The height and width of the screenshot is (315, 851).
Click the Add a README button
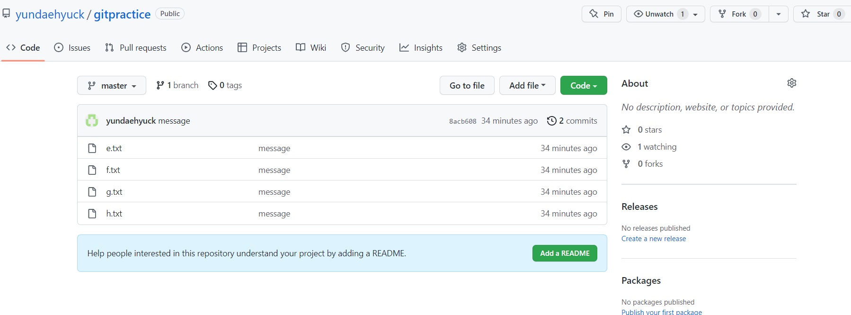pyautogui.click(x=565, y=253)
